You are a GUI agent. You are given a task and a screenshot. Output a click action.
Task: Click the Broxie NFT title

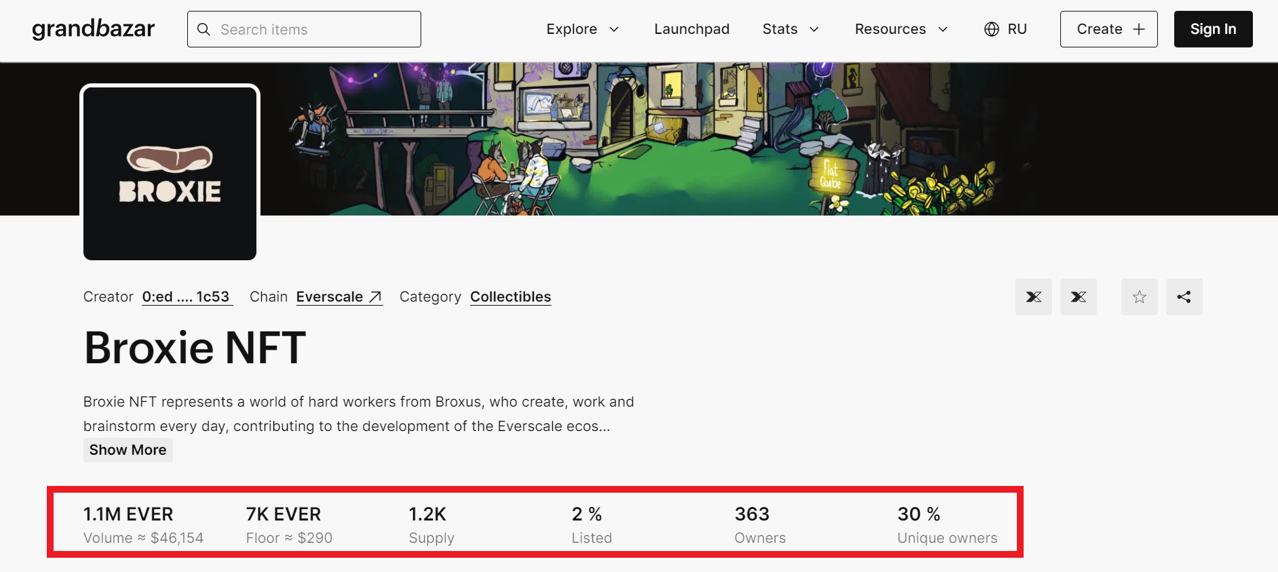tap(195, 348)
